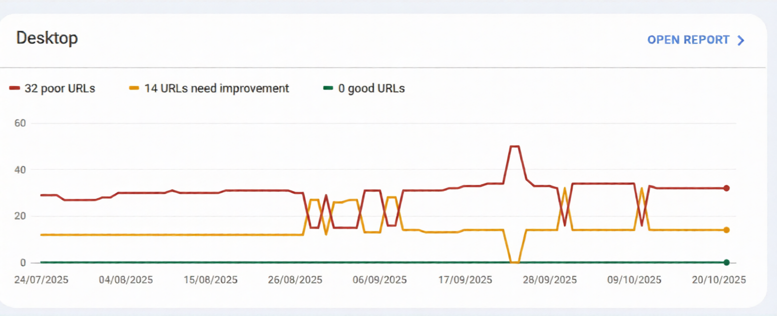777x316 pixels.
Task: Click the green good URLs legend marker
Action: coord(328,88)
